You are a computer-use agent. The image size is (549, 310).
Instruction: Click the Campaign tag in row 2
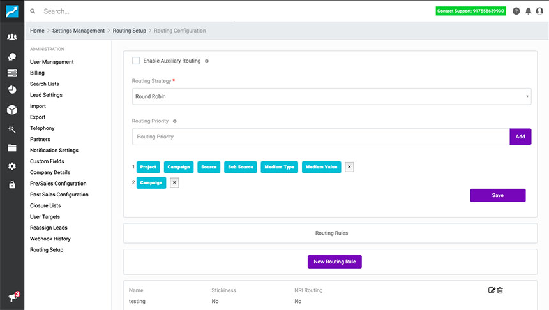(x=151, y=182)
